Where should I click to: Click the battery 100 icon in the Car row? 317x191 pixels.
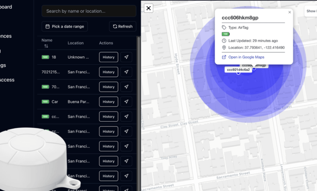tap(45, 102)
